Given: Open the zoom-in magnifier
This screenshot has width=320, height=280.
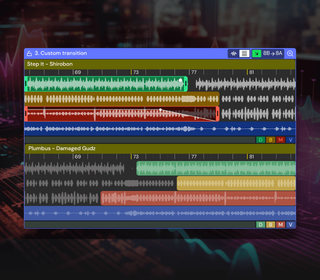Looking at the screenshot, I should [x=290, y=53].
